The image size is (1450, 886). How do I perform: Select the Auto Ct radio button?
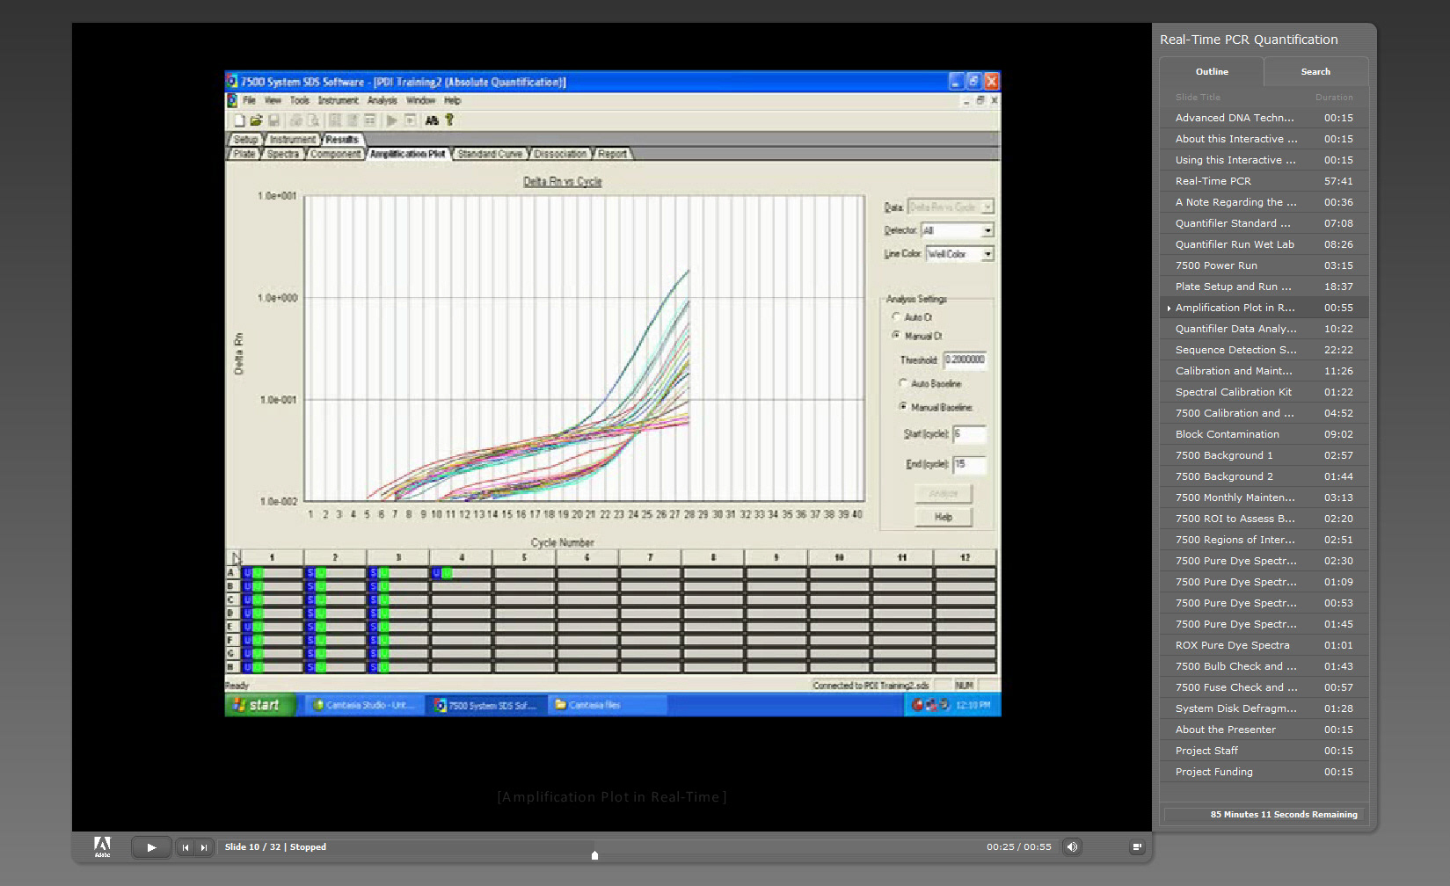896,316
